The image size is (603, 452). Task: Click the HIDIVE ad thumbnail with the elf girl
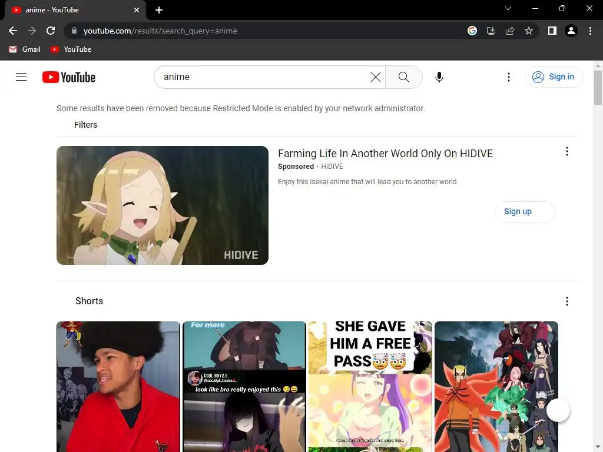pyautogui.click(x=163, y=205)
